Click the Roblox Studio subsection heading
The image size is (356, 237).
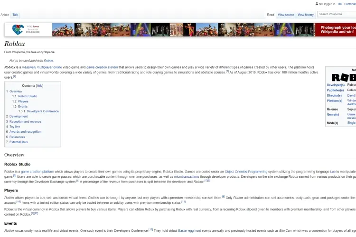[x=17, y=164]
